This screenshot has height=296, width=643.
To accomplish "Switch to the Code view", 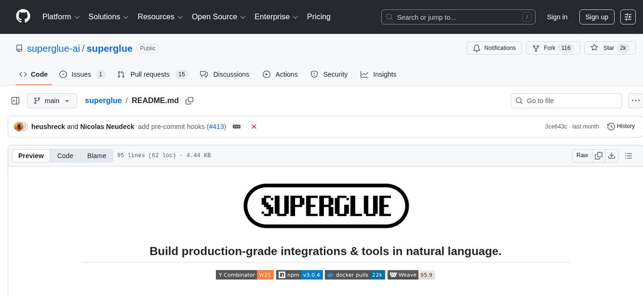I will coord(65,156).
